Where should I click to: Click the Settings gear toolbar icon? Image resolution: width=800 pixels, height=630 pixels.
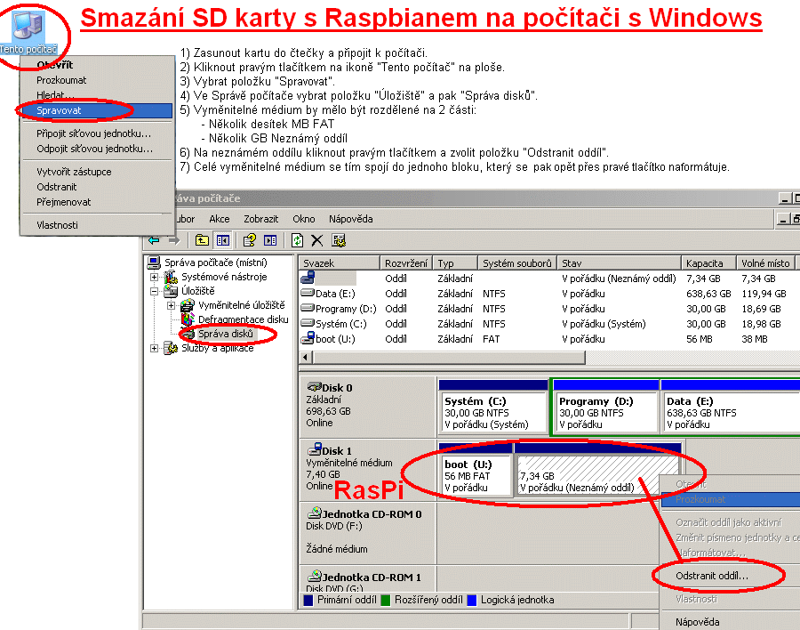coord(339,240)
